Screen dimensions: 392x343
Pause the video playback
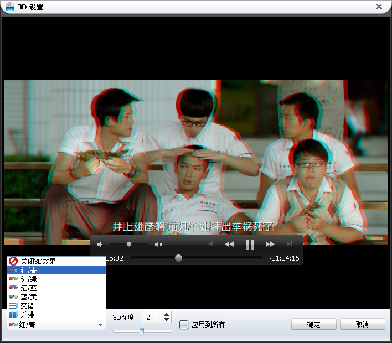coord(250,245)
